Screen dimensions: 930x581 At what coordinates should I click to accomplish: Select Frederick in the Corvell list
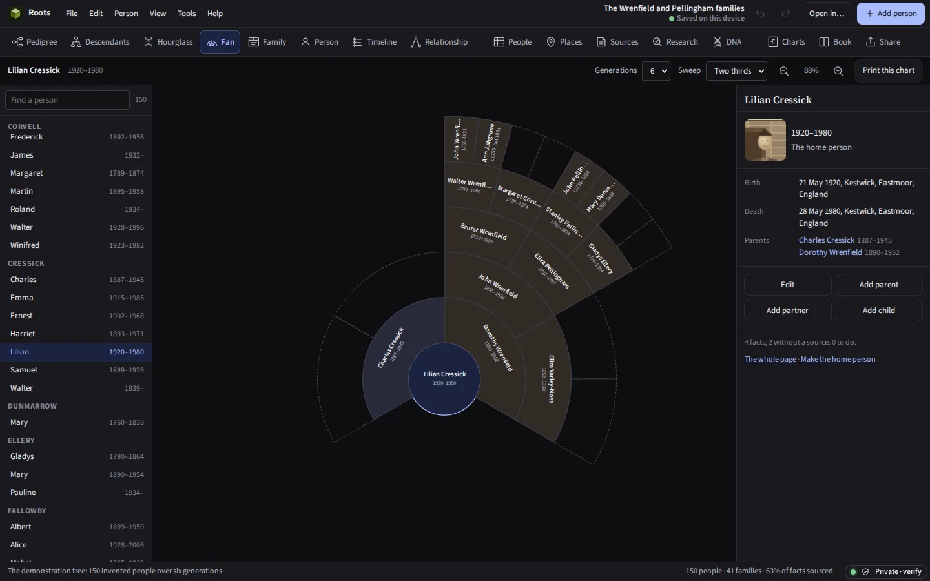76,137
